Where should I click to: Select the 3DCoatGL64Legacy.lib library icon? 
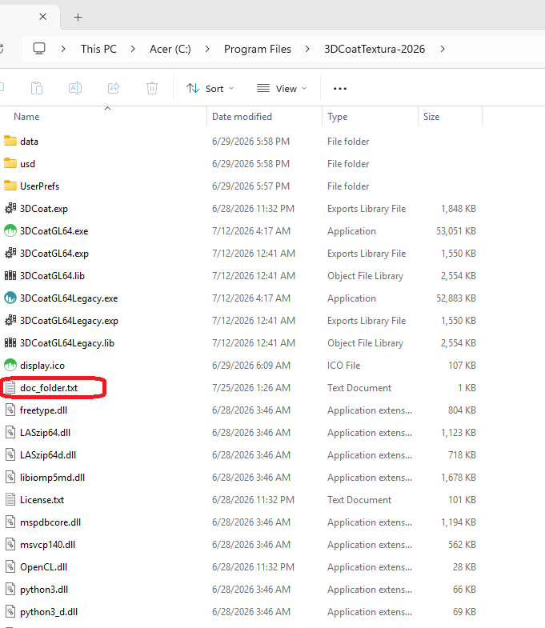click(x=10, y=343)
